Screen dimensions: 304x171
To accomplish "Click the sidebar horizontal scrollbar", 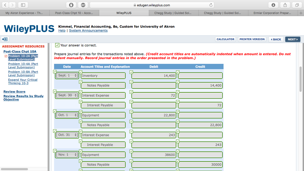I will [15, 169].
